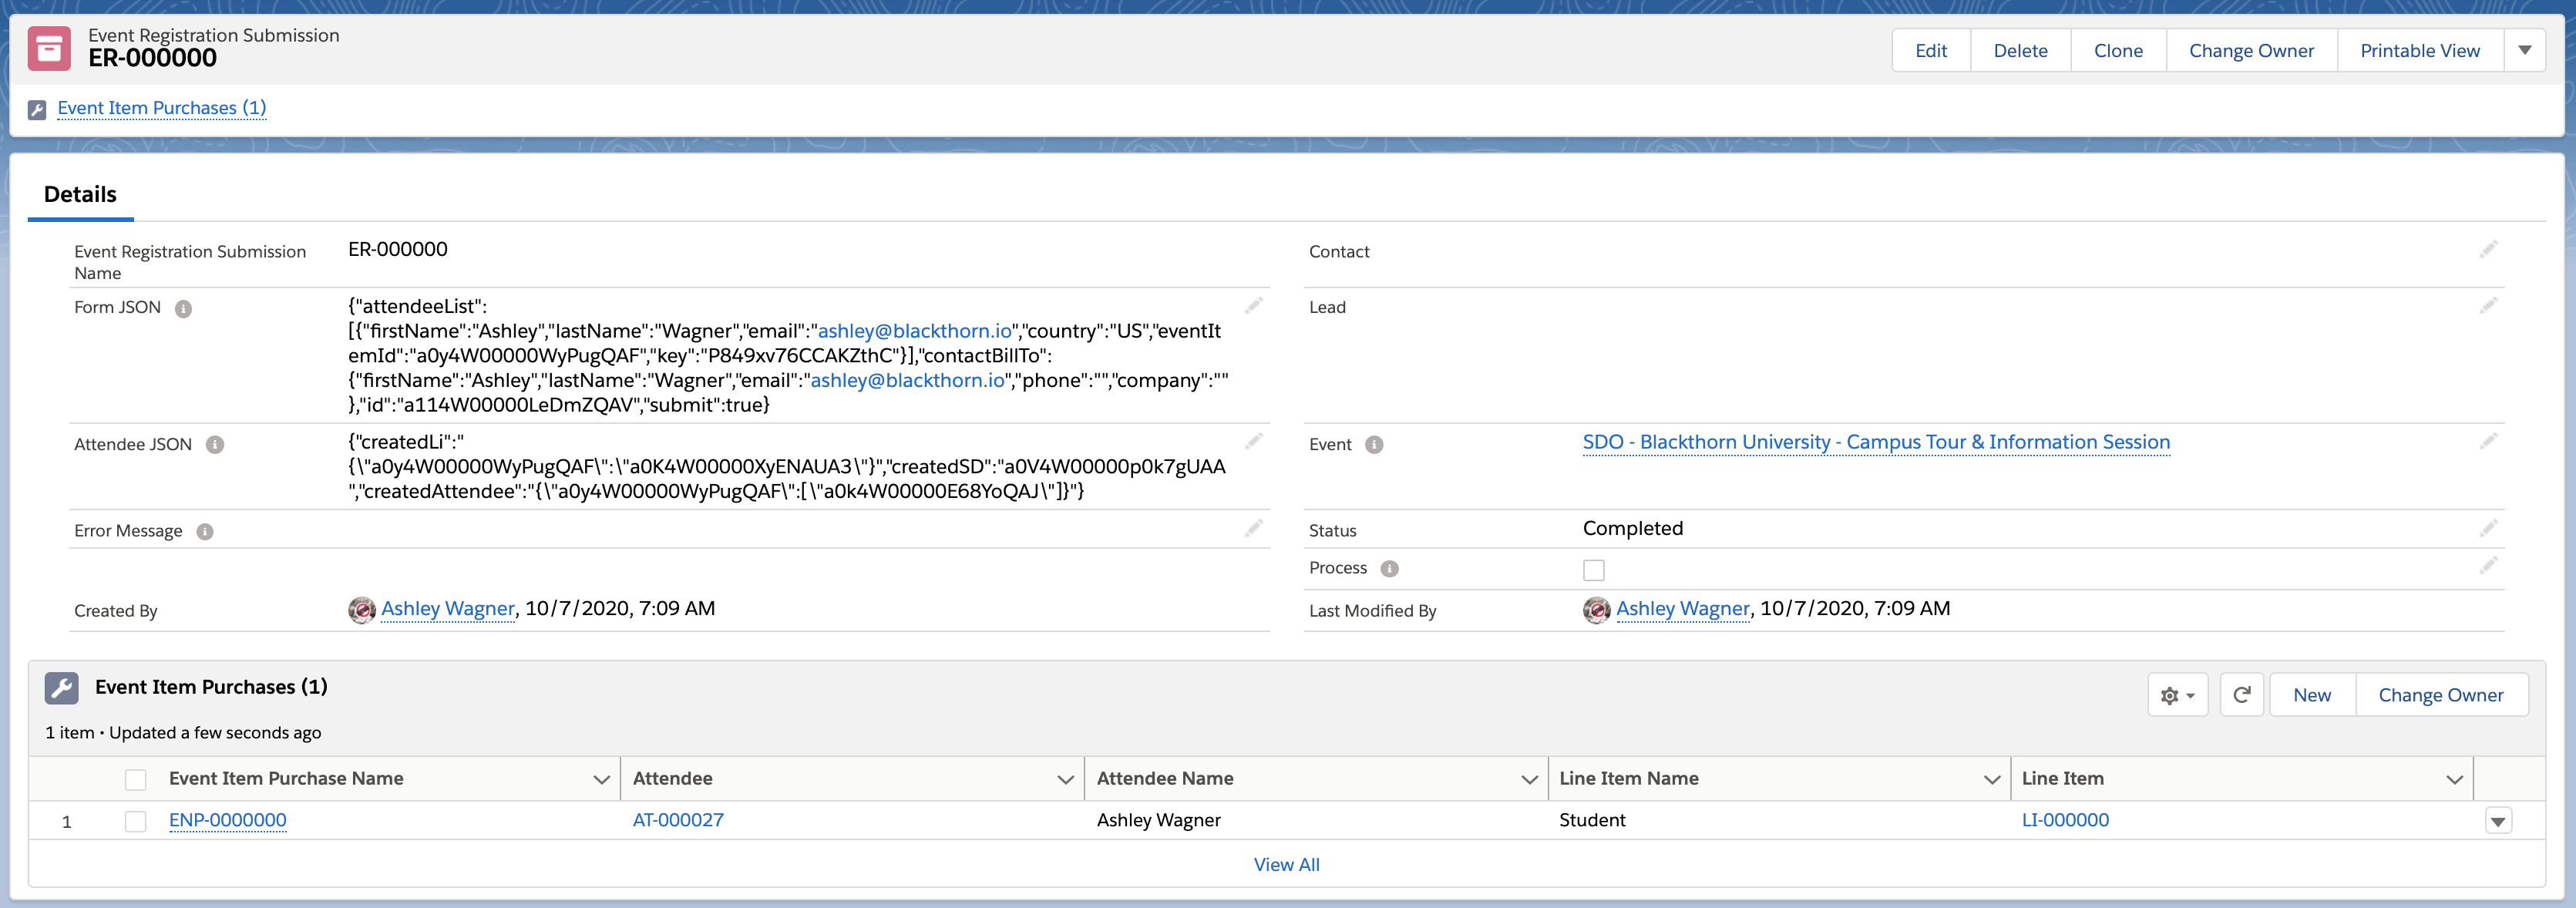Click the Event Item Purchases related list wrench icon
2576x908 pixels.
point(62,687)
